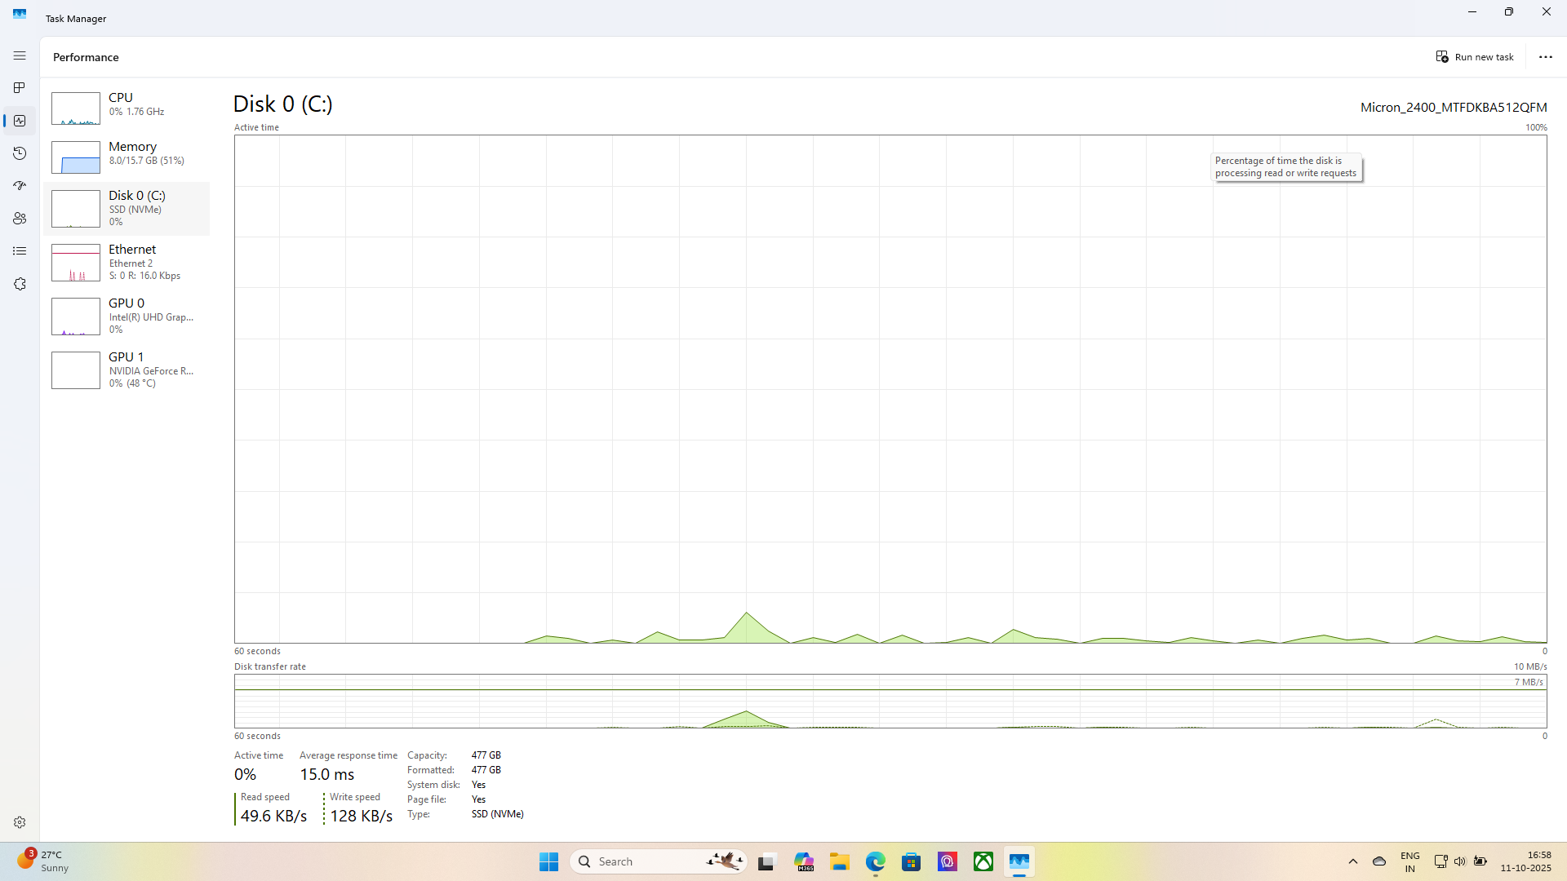Expand the system tray hidden icons chevron
The width and height of the screenshot is (1567, 881).
[x=1352, y=861]
